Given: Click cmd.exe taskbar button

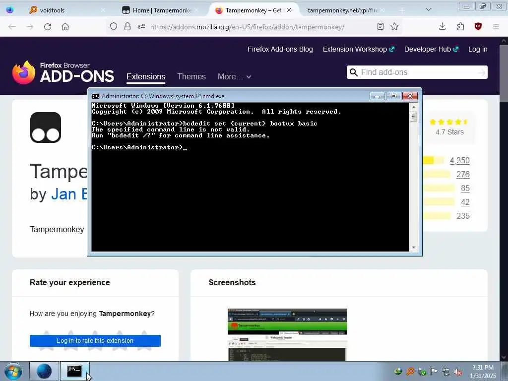Looking at the screenshot, I should (x=74, y=371).
